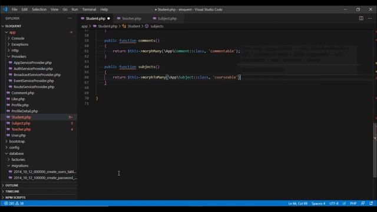Open RouteServiceProvider.php file

(x=34, y=87)
